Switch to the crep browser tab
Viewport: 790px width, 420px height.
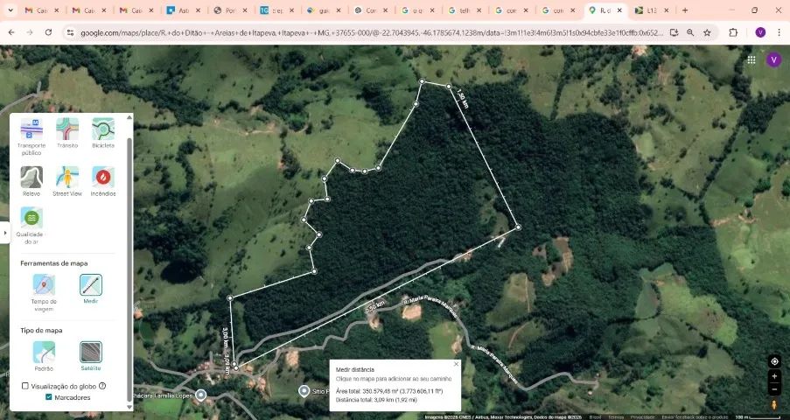click(x=277, y=10)
